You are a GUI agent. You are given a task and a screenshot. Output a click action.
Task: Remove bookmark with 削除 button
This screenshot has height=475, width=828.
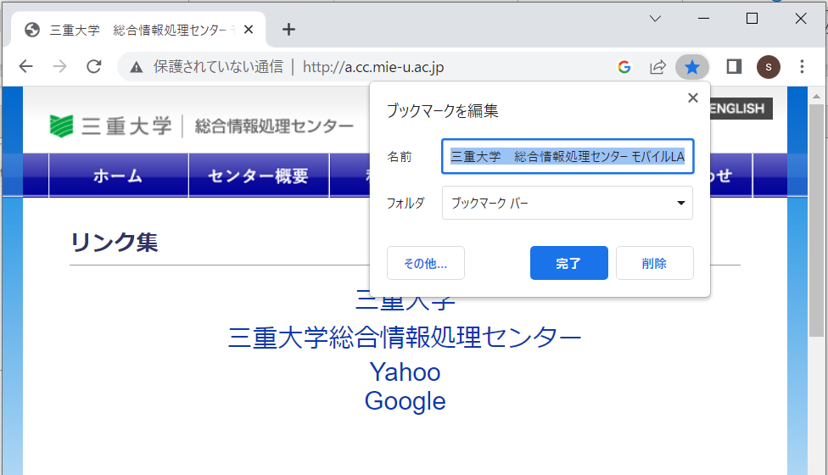[654, 263]
